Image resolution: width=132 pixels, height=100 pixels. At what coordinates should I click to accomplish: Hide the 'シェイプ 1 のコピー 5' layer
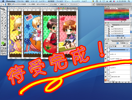106,59
